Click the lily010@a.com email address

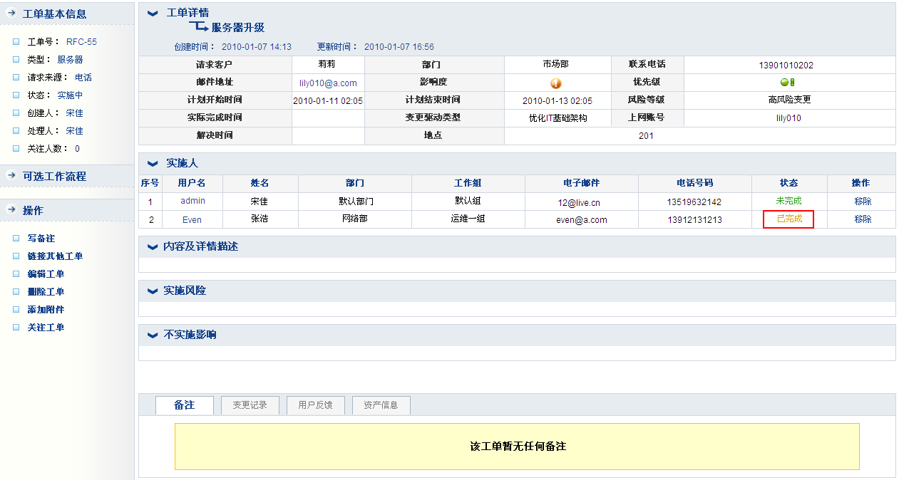tap(328, 83)
